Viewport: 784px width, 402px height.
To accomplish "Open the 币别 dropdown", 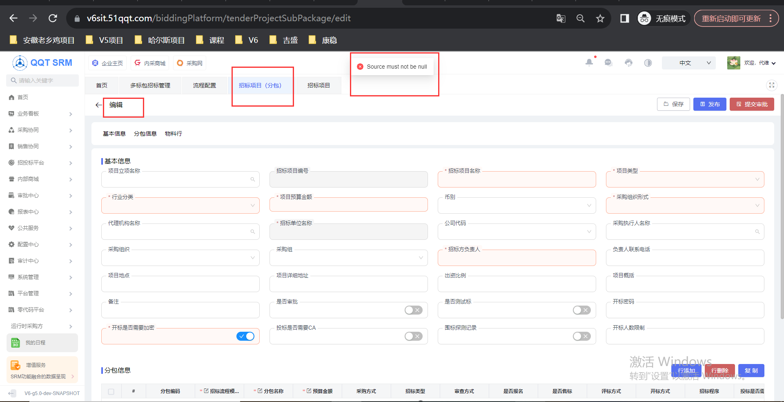I will click(517, 205).
